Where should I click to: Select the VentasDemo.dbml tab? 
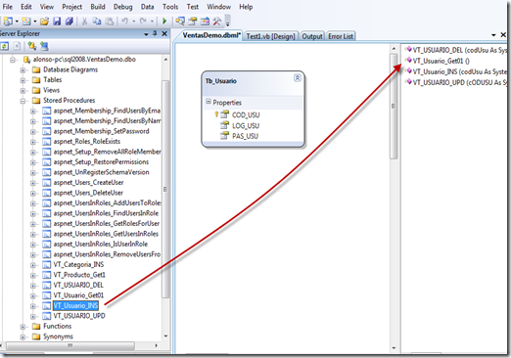pos(211,35)
